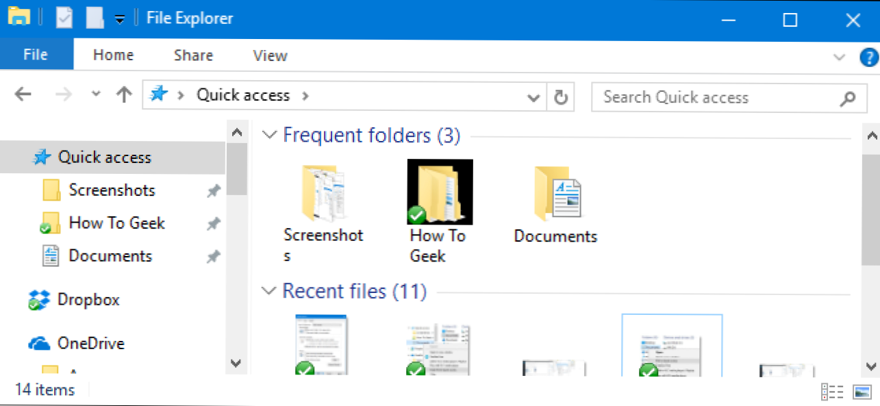Click the Search Quick access field

[x=716, y=97]
